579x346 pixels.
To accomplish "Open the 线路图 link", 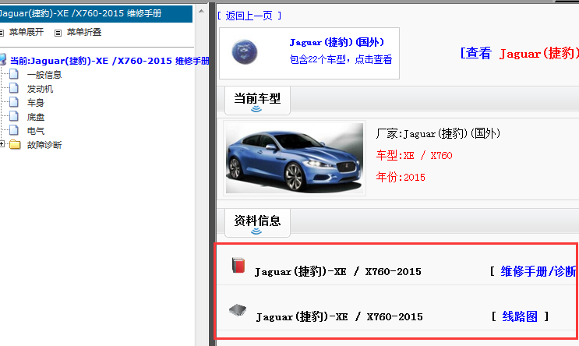I will pos(520,316).
